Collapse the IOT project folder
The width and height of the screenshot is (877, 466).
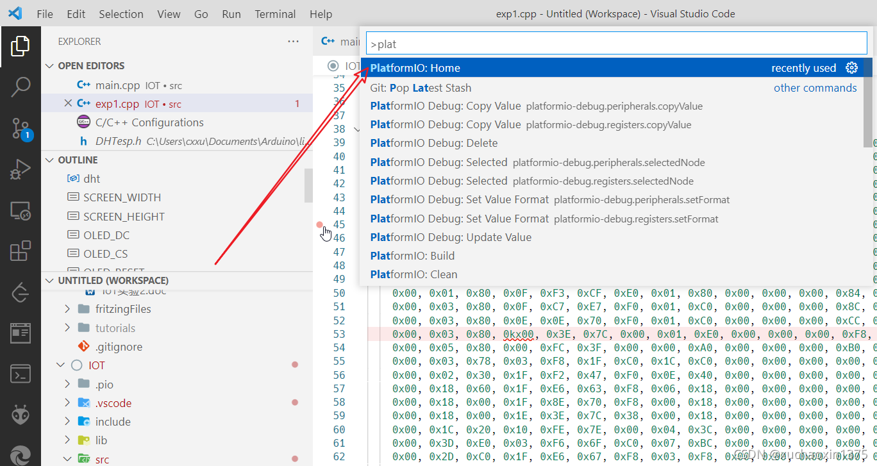tap(61, 365)
